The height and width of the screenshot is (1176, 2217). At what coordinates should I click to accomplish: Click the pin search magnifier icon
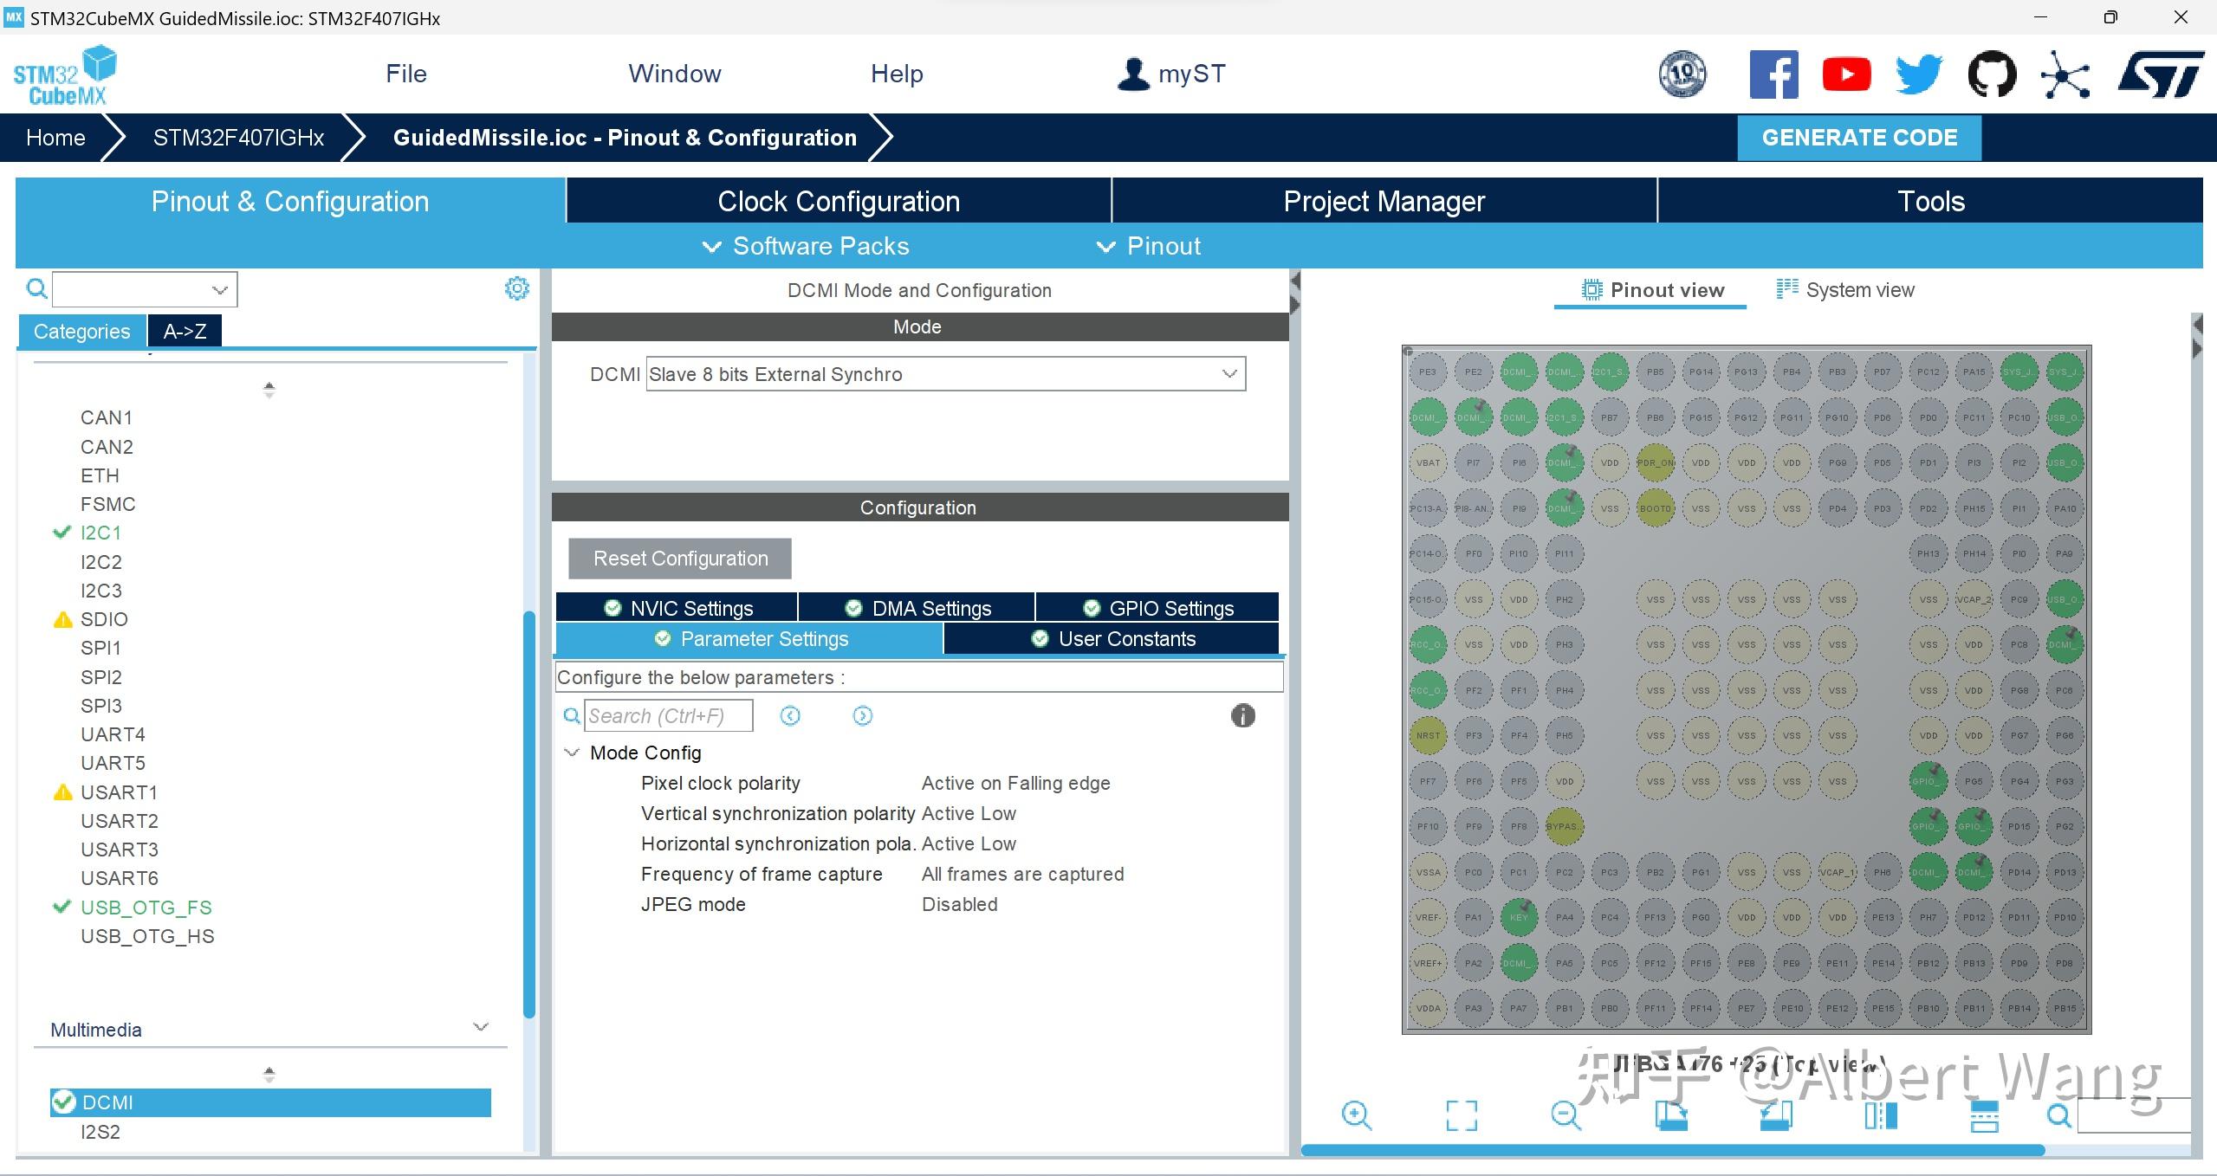(2059, 1115)
